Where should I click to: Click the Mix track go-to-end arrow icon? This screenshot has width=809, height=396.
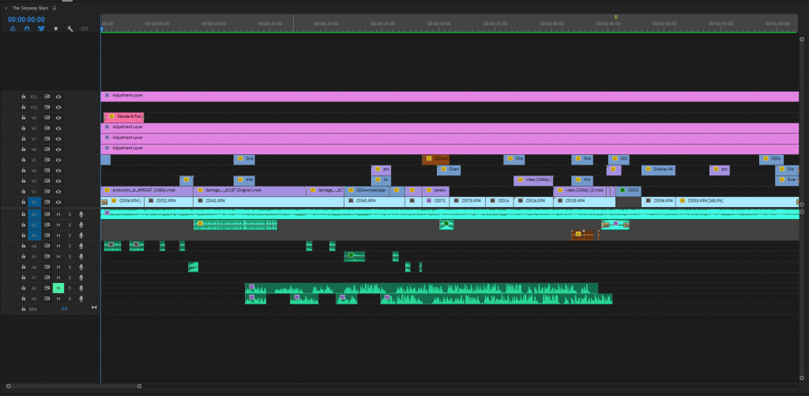click(94, 307)
